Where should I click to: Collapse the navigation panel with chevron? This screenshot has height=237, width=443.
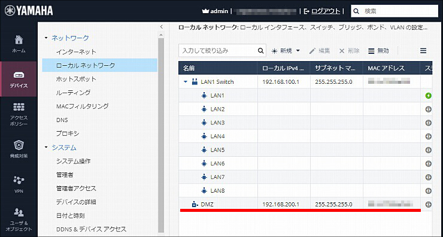161,27
